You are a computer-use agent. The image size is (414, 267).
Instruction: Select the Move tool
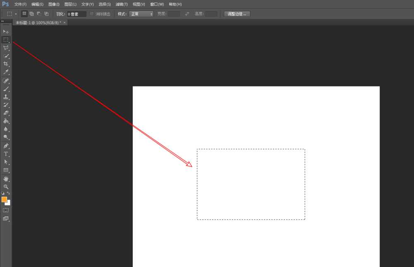pyautogui.click(x=6, y=31)
